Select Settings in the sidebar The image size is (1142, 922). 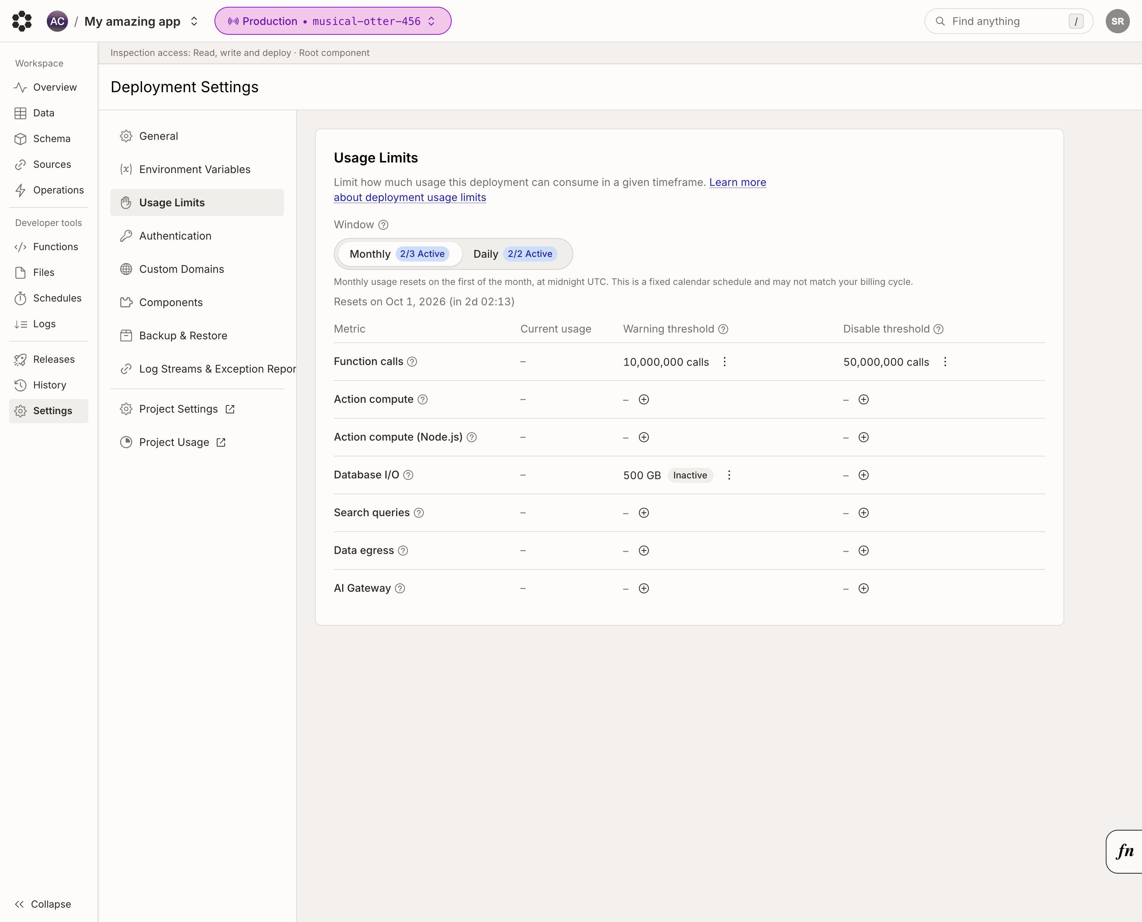point(48,411)
